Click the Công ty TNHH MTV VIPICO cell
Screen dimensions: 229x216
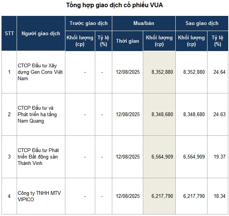pos(41,196)
